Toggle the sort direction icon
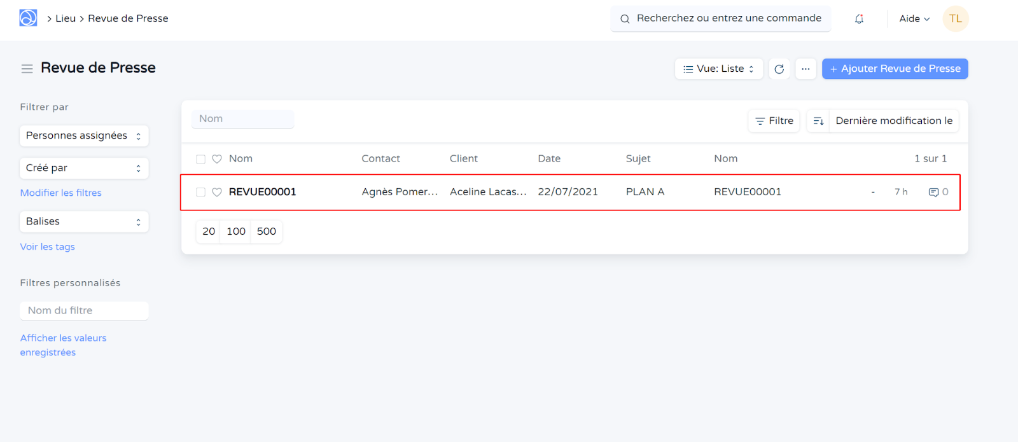Image resolution: width=1018 pixels, height=442 pixels. click(818, 121)
